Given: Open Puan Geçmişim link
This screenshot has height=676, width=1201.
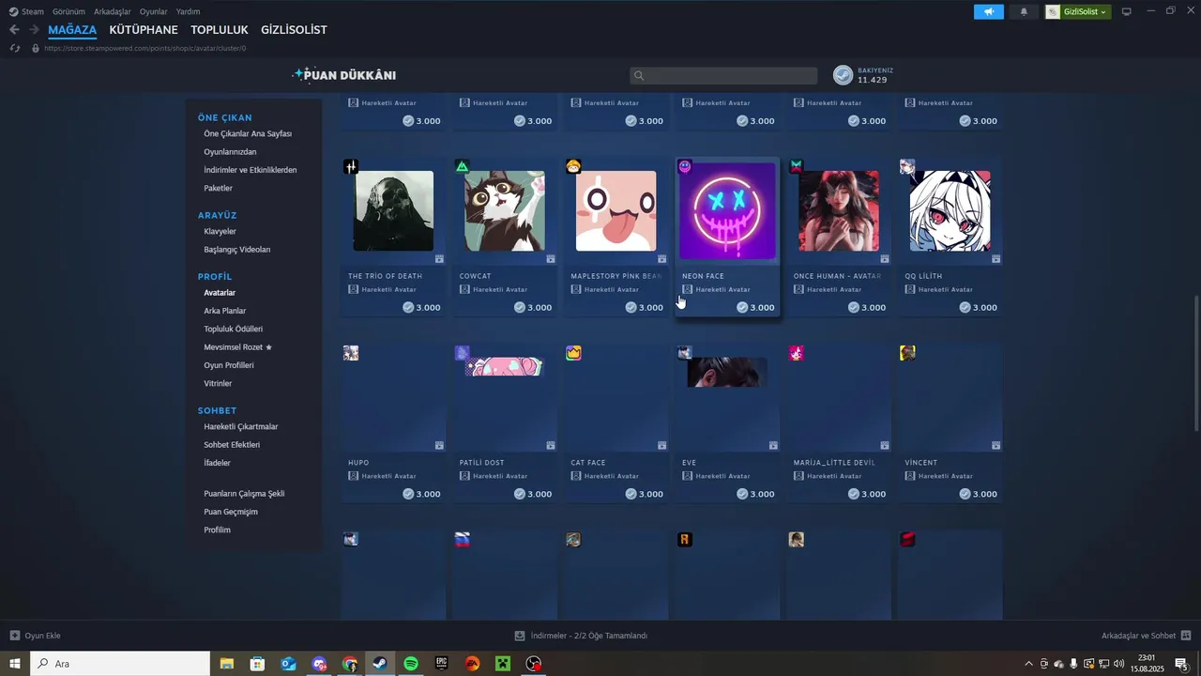Looking at the screenshot, I should coord(231,512).
